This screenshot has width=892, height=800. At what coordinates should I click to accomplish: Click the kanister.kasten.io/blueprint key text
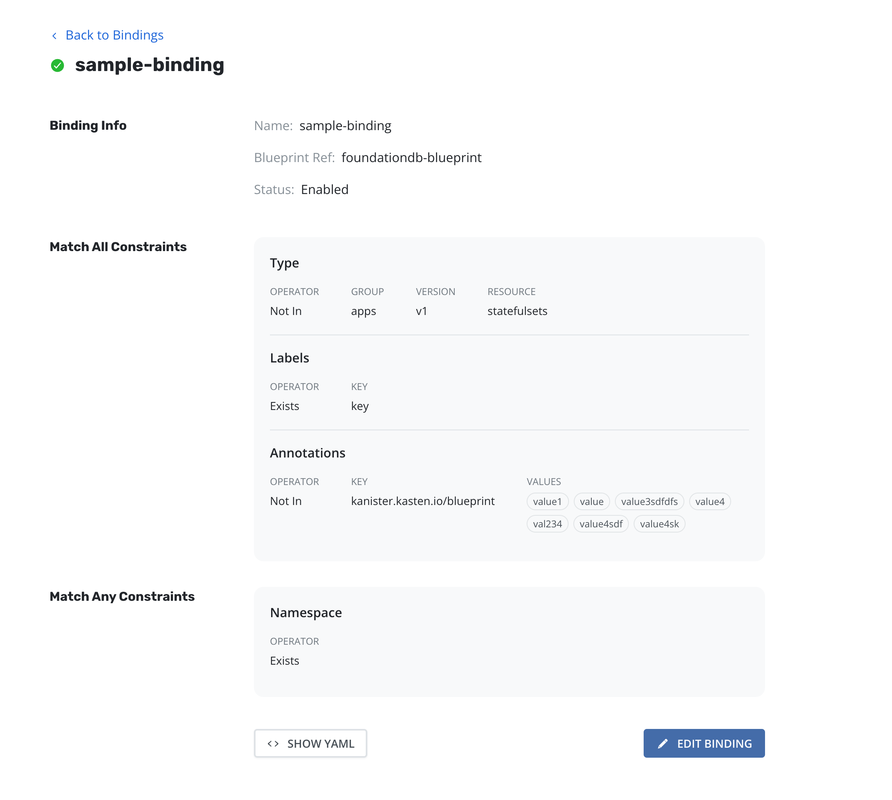[x=422, y=501]
